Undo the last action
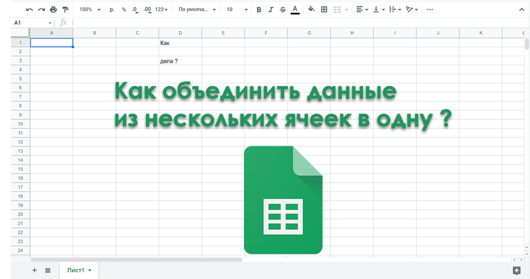This screenshot has width=530, height=279. [x=29, y=9]
